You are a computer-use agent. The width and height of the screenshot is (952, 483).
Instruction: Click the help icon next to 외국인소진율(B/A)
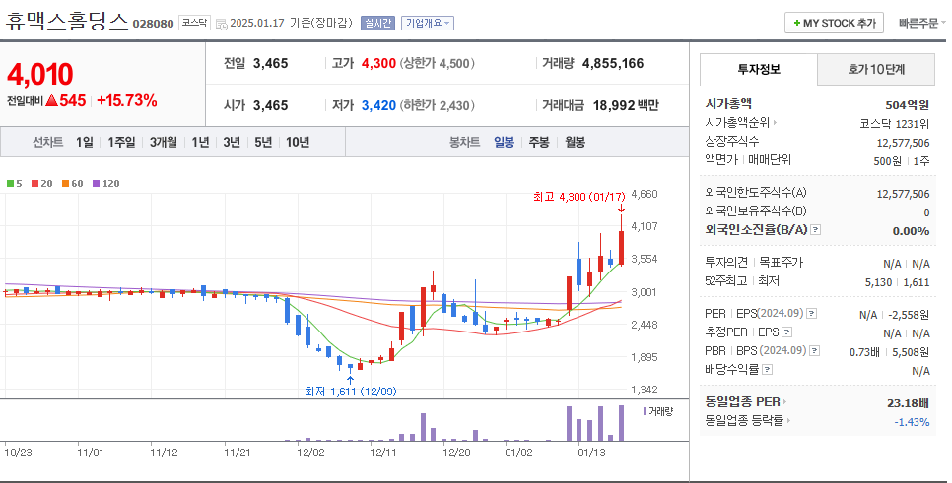pos(816,230)
